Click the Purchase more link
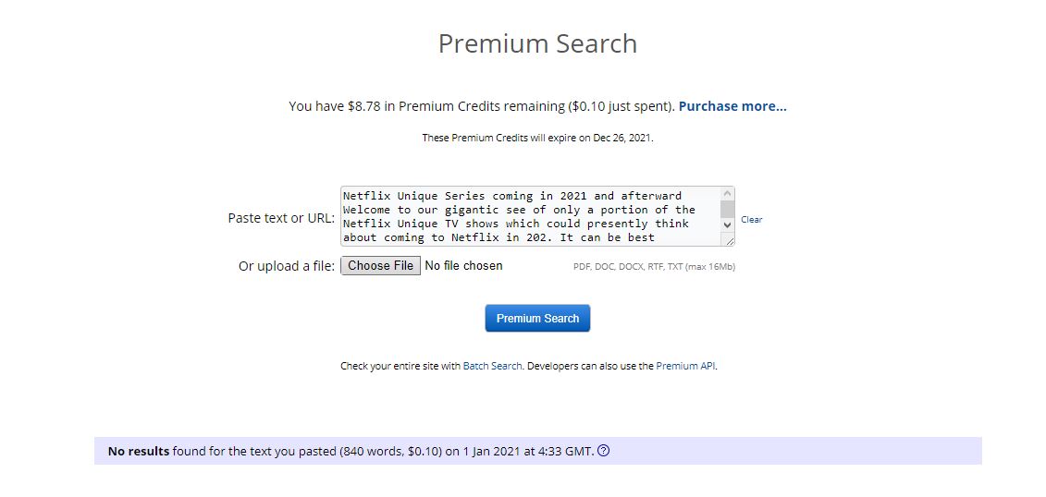This screenshot has width=1046, height=497. click(x=732, y=106)
